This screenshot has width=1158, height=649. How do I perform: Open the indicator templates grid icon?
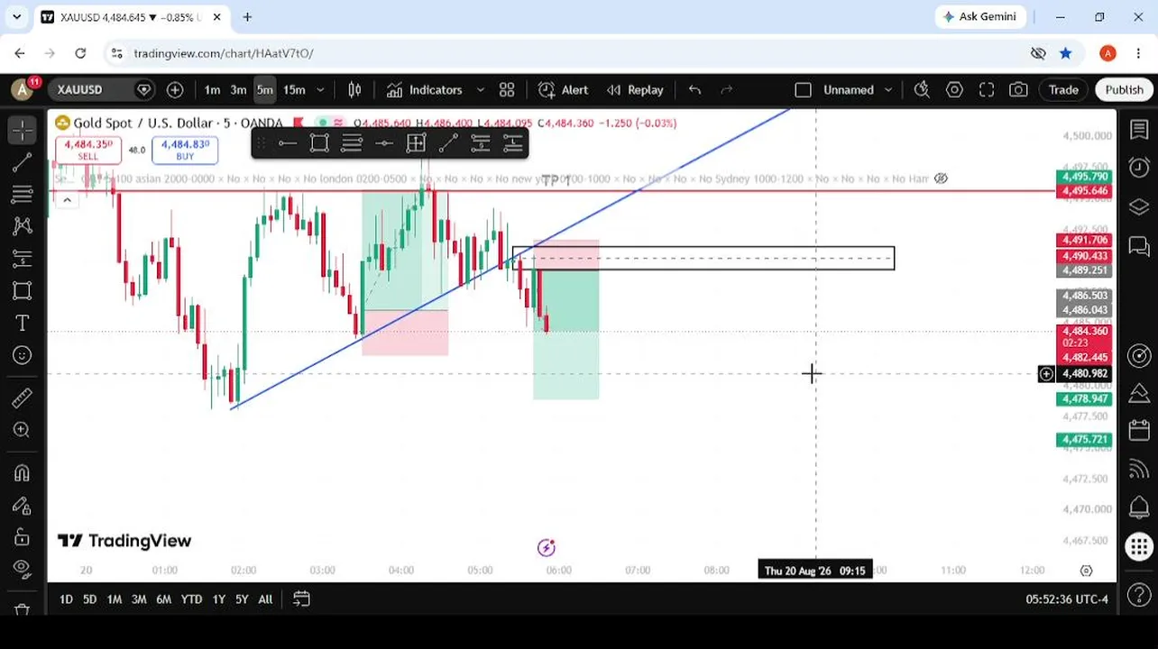pos(507,89)
